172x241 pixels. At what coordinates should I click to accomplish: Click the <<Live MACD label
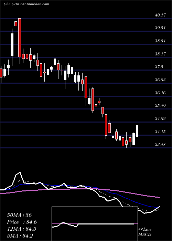(x=145, y=232)
